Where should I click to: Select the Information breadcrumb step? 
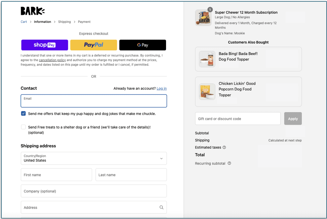[x=42, y=21]
